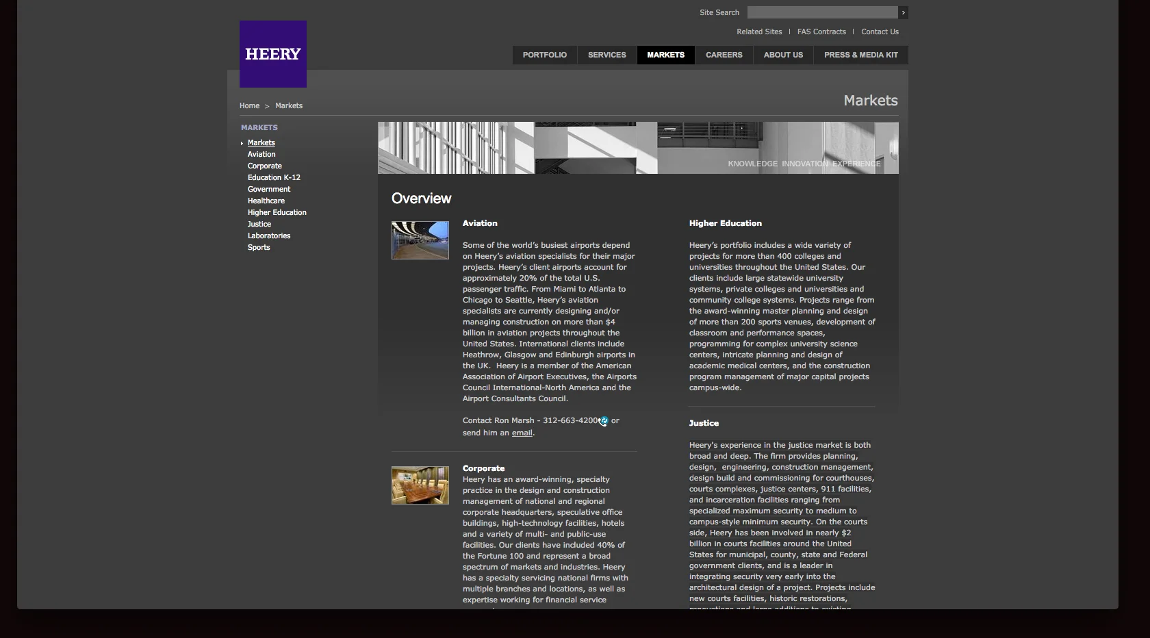Select Justice in the Markets sidebar

coord(259,224)
